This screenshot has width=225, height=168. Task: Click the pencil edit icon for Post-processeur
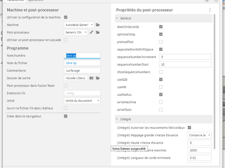91,32
